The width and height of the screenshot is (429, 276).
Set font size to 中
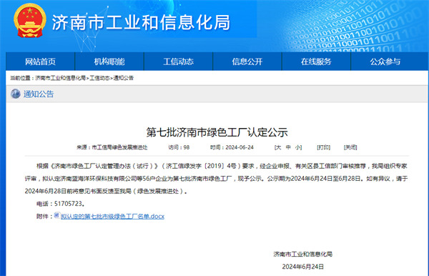288,147
